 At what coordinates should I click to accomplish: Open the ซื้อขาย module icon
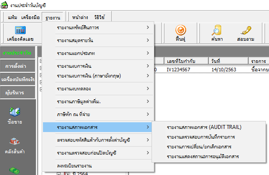click(15, 116)
